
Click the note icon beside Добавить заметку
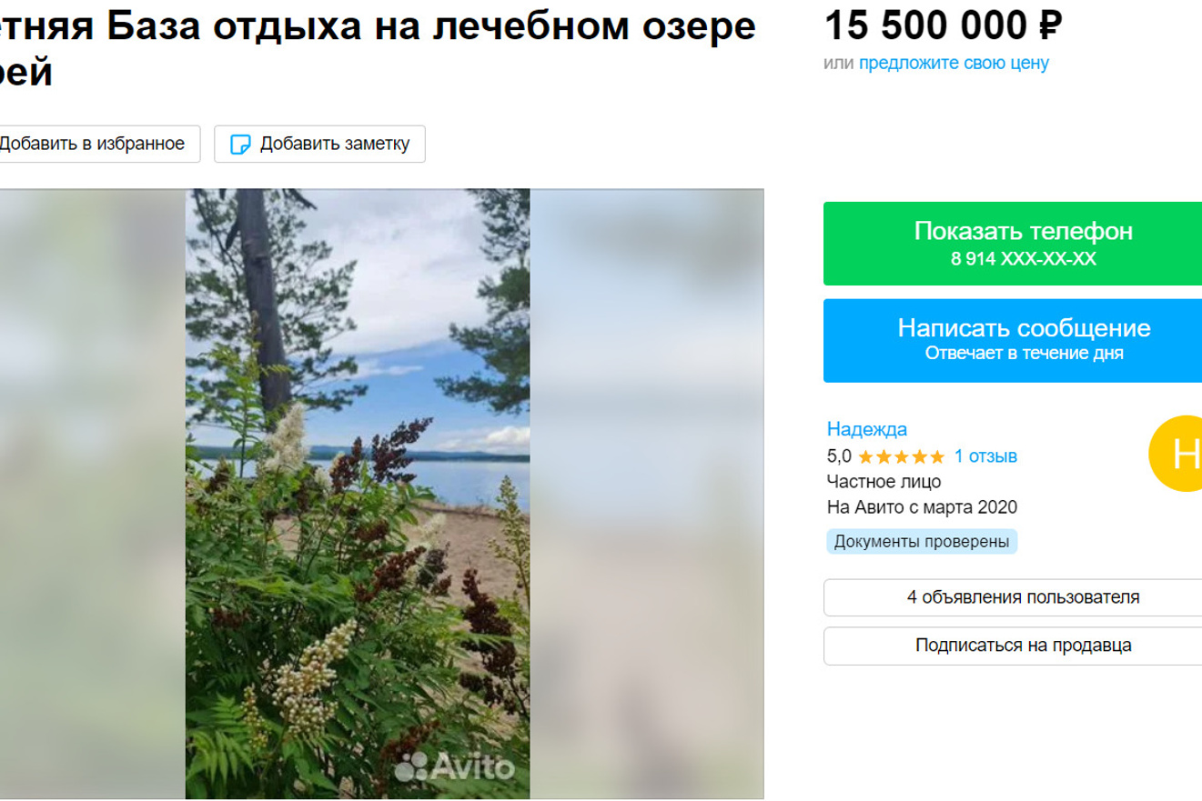pyautogui.click(x=240, y=145)
